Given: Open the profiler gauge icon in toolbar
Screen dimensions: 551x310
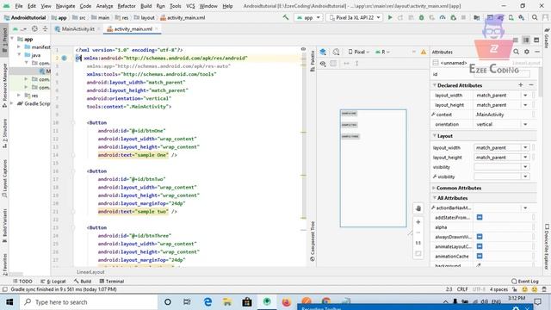Looking at the screenshot, I should pos(443,17).
